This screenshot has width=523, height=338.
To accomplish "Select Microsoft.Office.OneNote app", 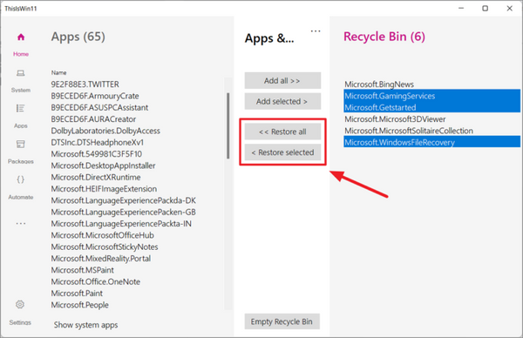I will tap(95, 282).
